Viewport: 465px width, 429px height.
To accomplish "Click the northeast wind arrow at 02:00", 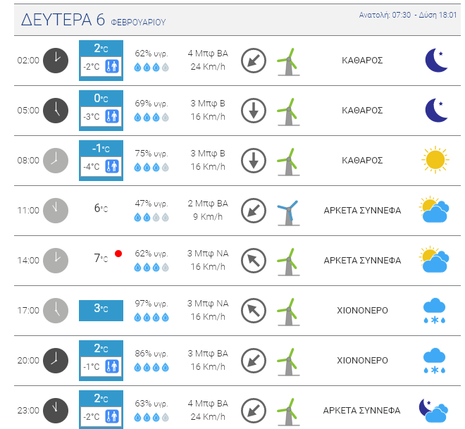I will pos(253,61).
